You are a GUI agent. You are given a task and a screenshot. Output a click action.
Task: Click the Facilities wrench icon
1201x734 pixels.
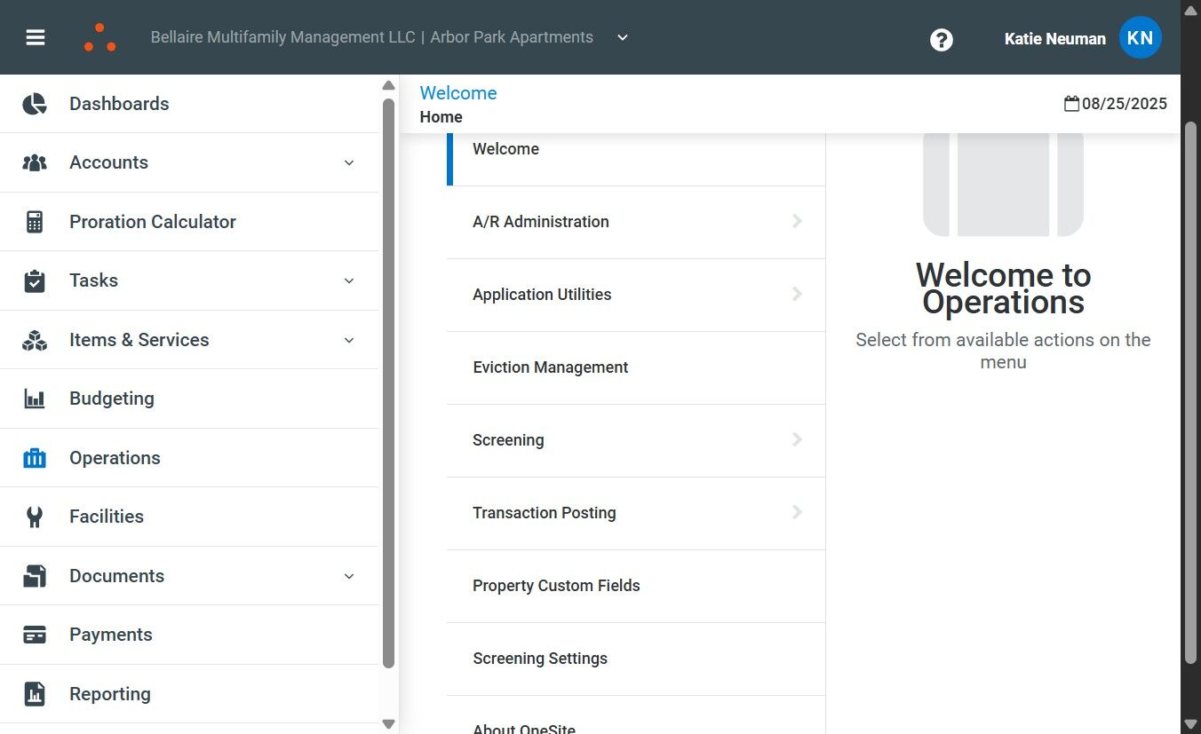(35, 517)
